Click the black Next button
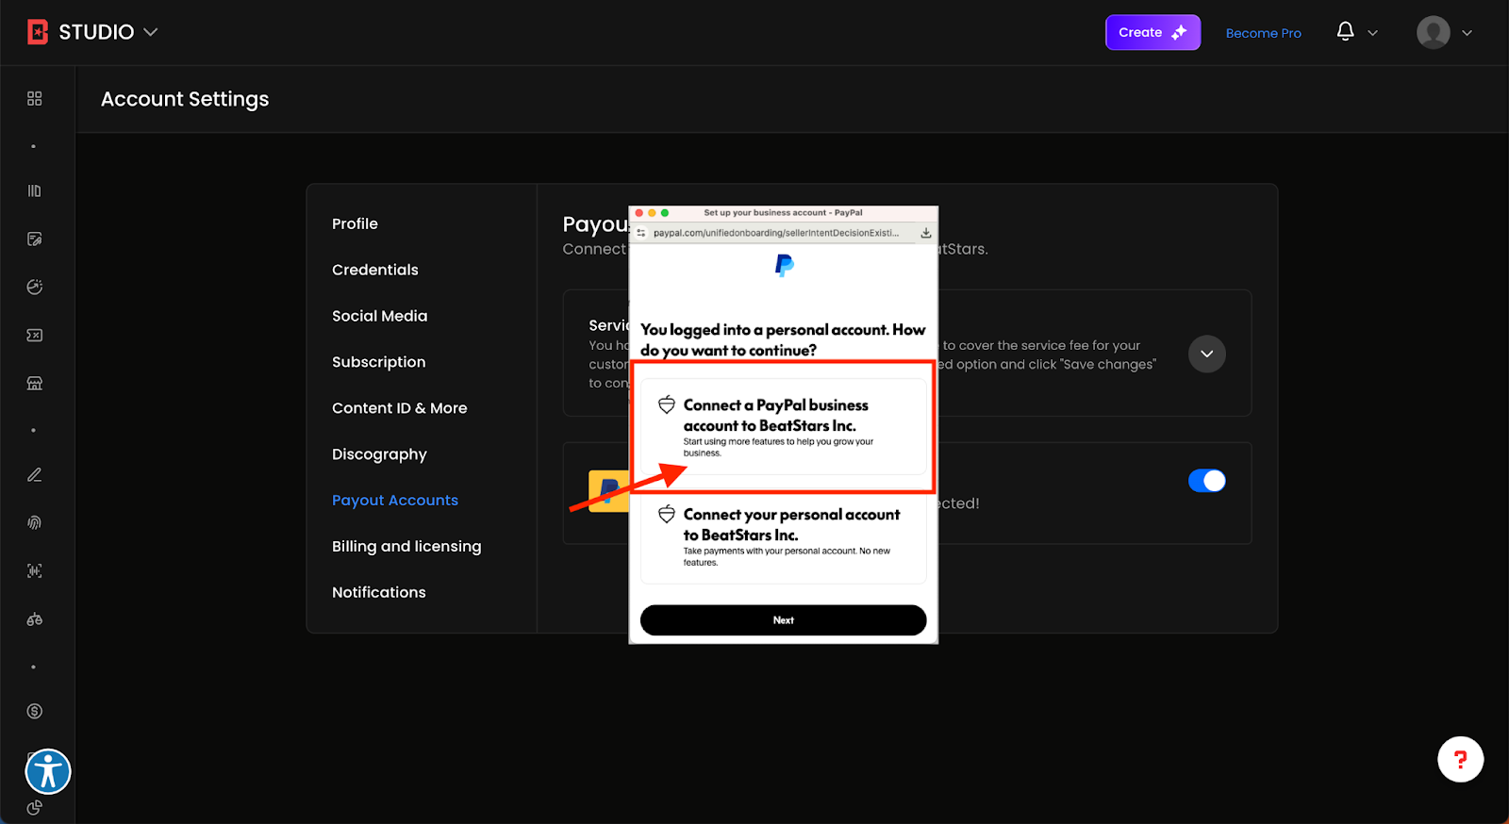The width and height of the screenshot is (1509, 824). point(783,620)
